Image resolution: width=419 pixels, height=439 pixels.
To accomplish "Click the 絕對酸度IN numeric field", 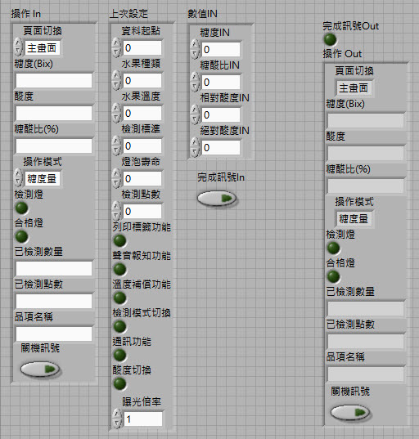I will tap(221, 147).
